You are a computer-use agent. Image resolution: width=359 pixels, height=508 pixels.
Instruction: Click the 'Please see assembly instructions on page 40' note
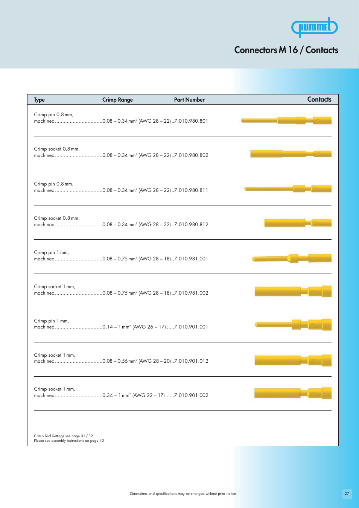click(69, 441)
